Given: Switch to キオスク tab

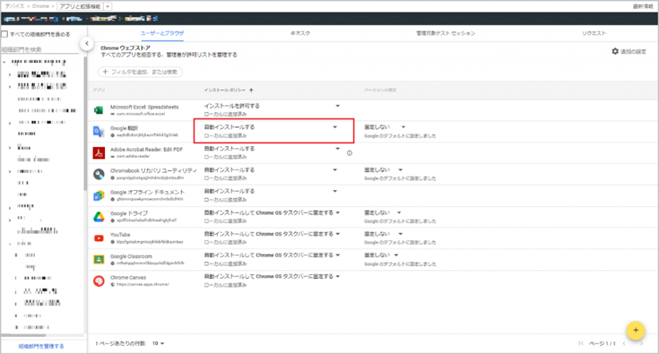Looking at the screenshot, I should tap(300, 33).
